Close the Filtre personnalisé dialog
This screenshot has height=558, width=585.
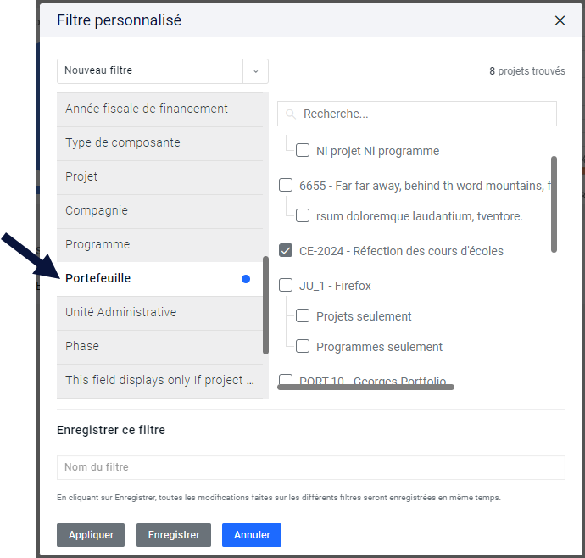coord(560,20)
